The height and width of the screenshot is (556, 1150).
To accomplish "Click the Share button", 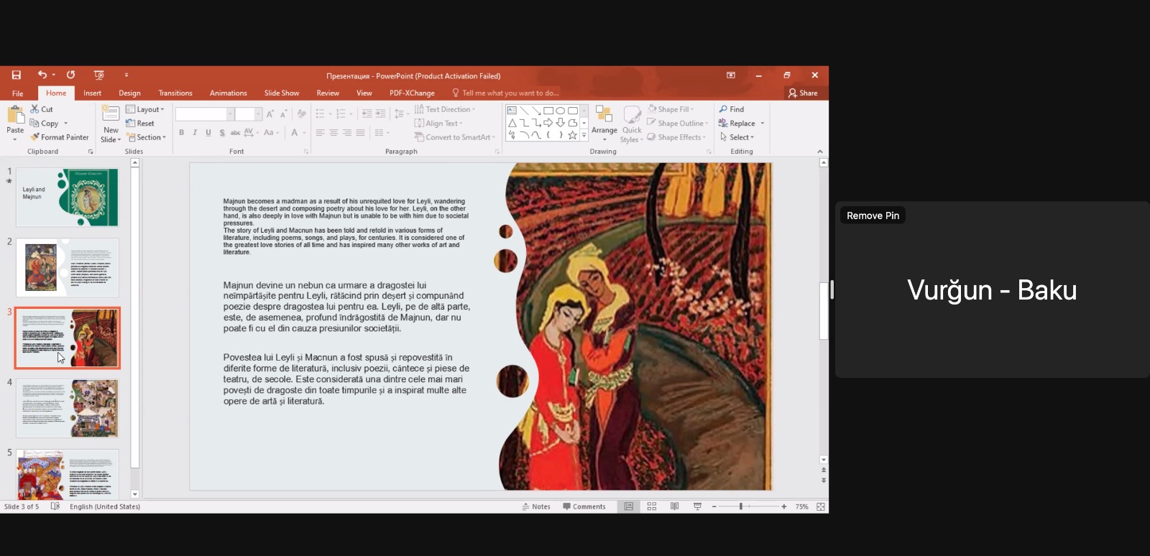I will pos(803,93).
